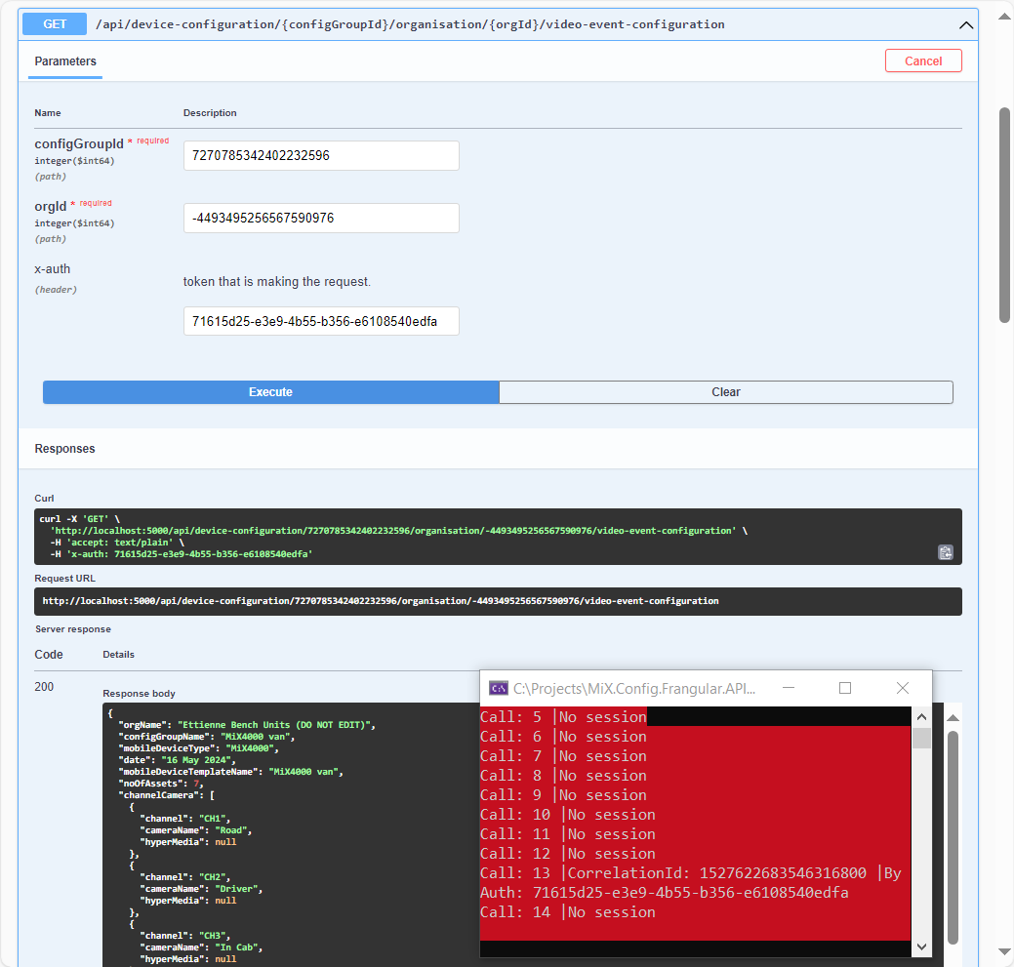Click the configGroupId input field
1014x967 pixels.
click(x=321, y=155)
